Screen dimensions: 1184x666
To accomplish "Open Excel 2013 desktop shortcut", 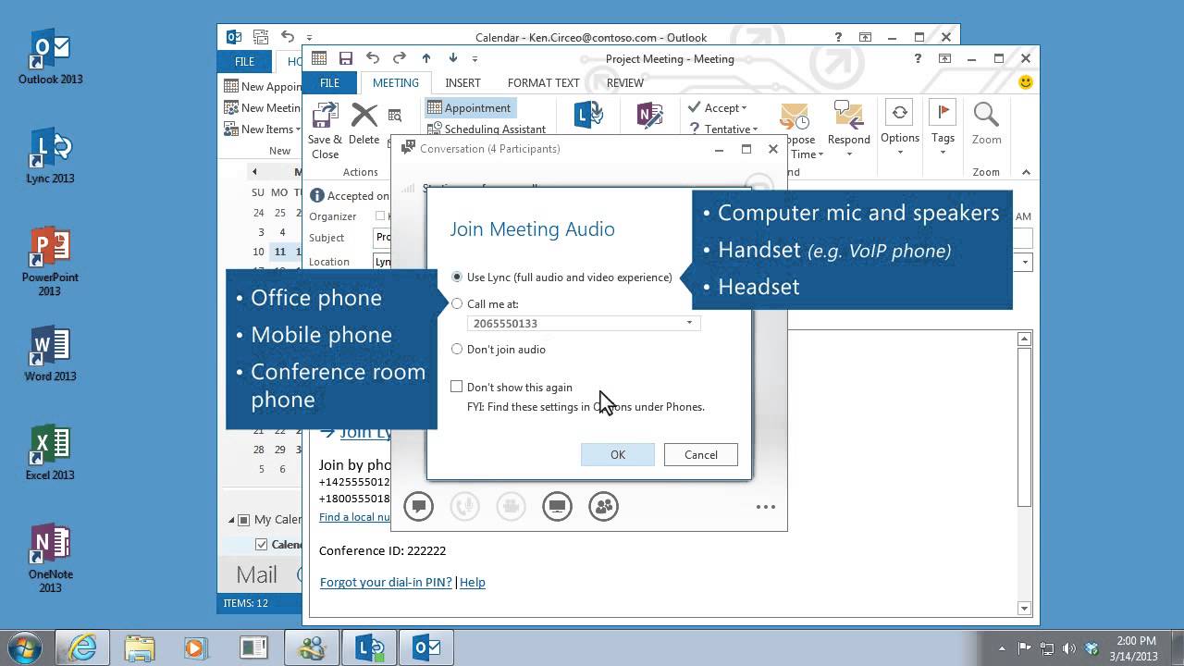I will point(50,453).
